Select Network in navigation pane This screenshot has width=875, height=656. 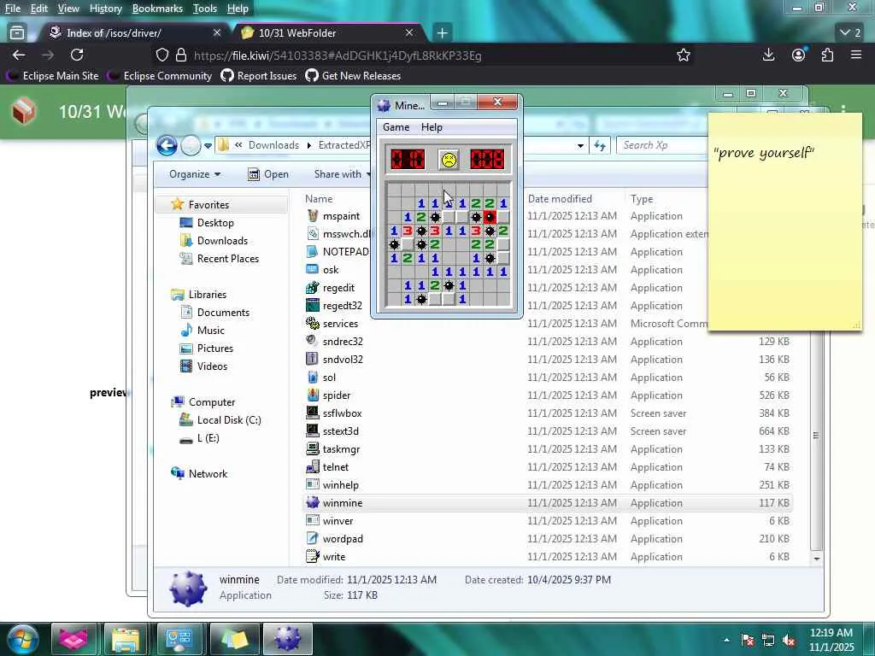tap(207, 473)
